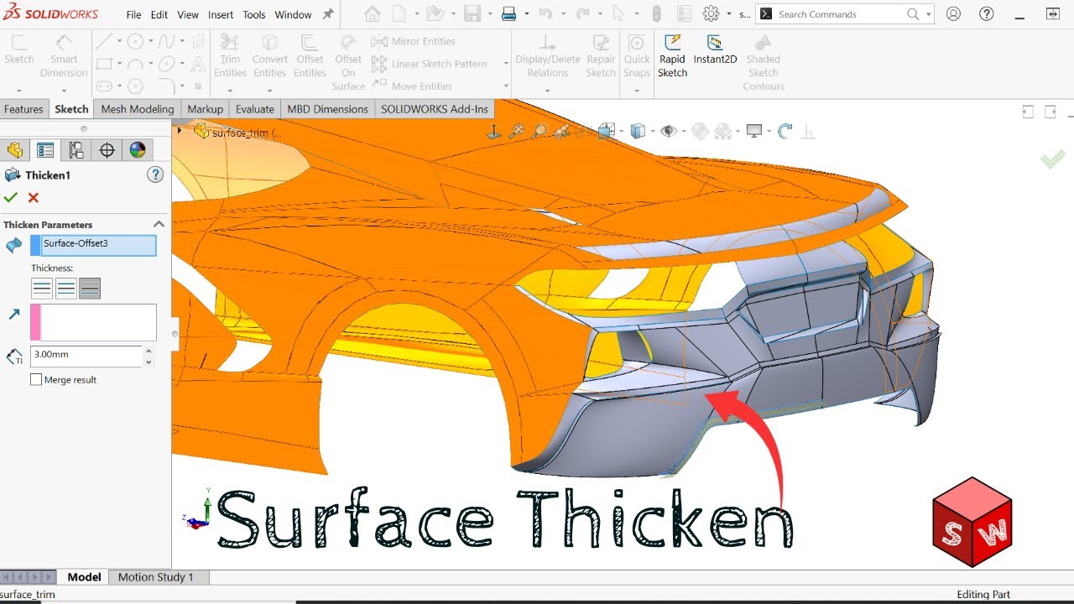Open the ConfigurationManager tab icon
Screen dimensions: 1074x604
point(76,150)
